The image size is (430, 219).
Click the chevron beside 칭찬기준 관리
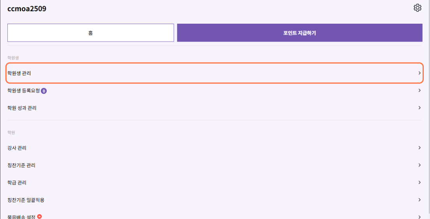tap(419, 165)
